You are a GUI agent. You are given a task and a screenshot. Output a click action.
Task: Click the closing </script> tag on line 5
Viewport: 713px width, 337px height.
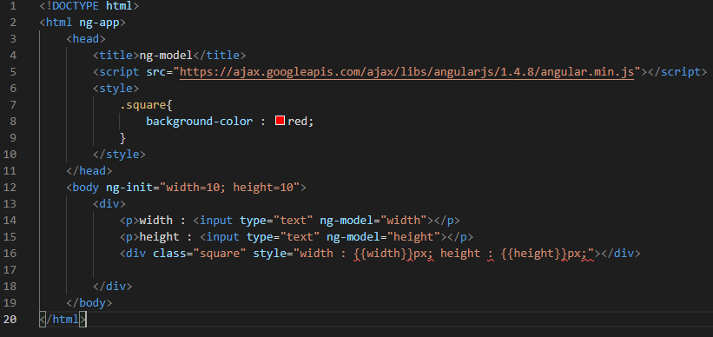point(677,71)
